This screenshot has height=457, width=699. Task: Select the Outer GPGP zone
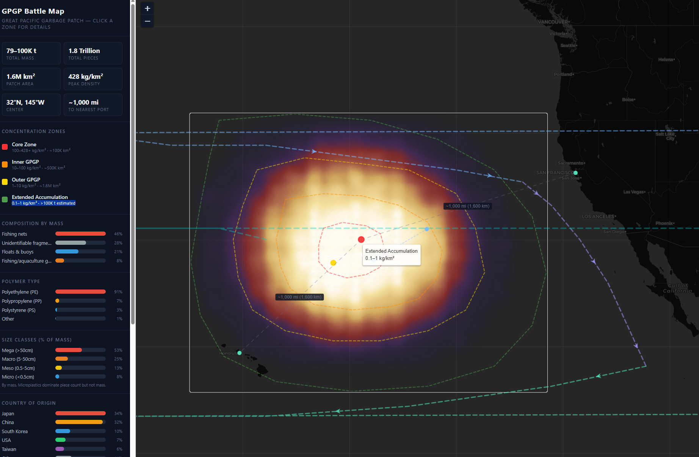[x=26, y=180]
